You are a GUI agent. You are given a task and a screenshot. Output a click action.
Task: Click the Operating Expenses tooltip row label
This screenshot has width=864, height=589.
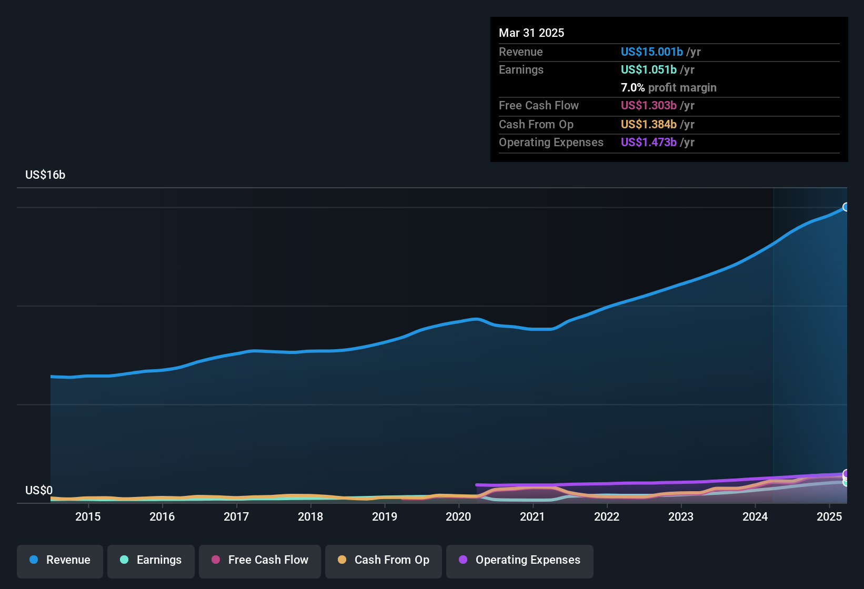point(551,142)
